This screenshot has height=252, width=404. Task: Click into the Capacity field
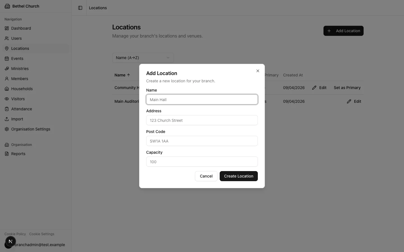click(202, 162)
